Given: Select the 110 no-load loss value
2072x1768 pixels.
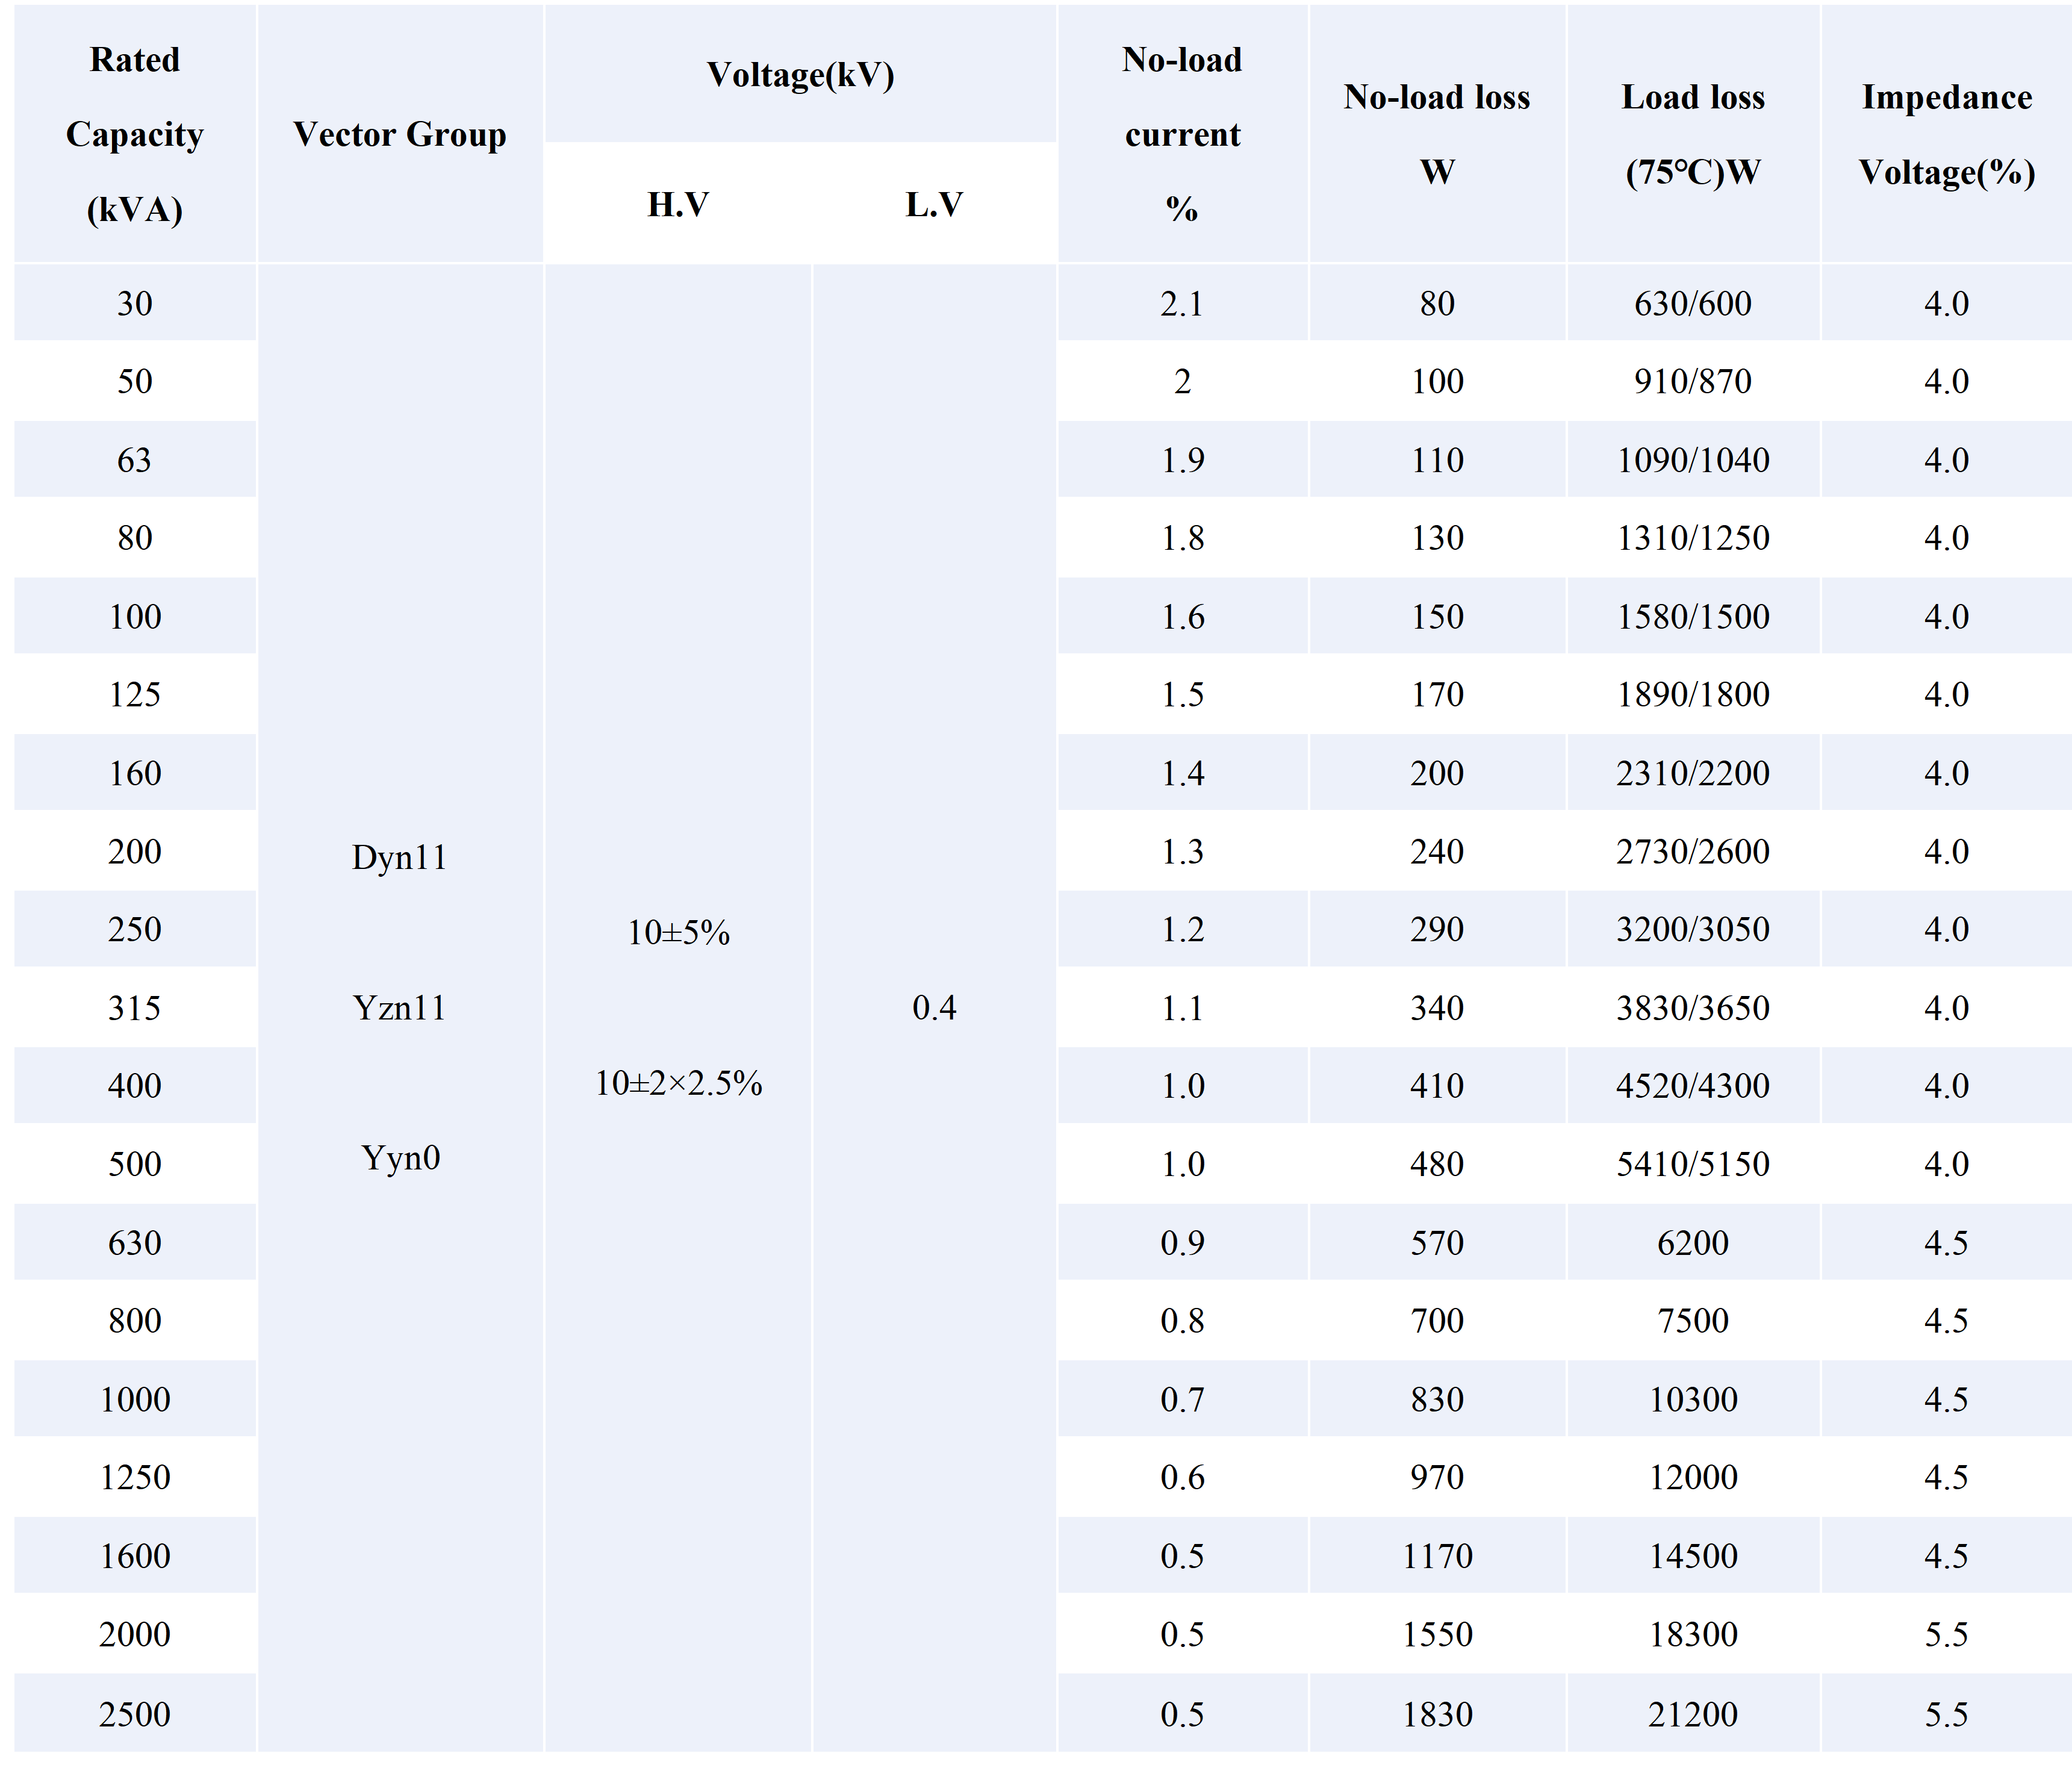Looking at the screenshot, I should click(x=1437, y=460).
